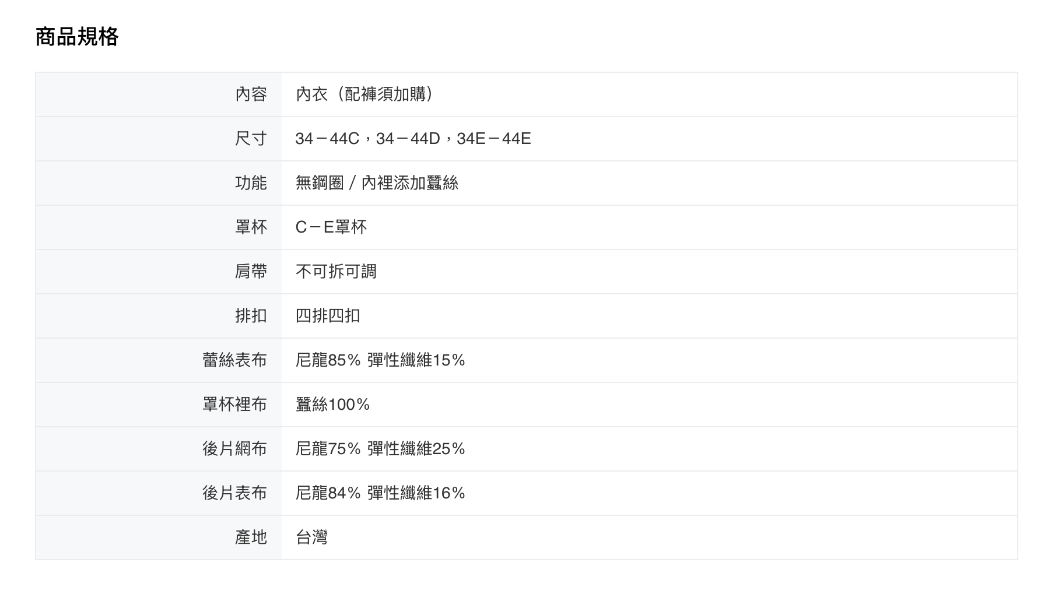Image resolution: width=1055 pixels, height=601 pixels.
Task: Click 無鋼圈／內裡添加蠶絲 value text
Action: click(x=377, y=183)
